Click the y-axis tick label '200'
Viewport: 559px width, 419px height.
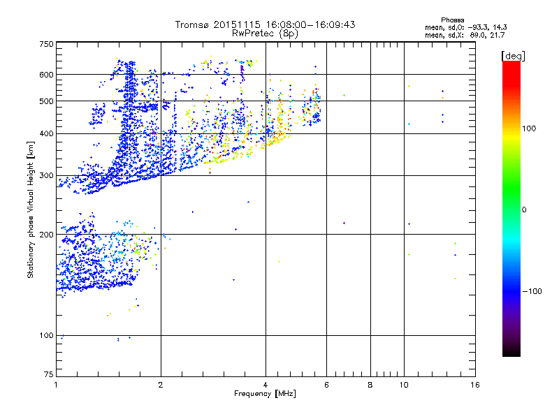tap(46, 235)
